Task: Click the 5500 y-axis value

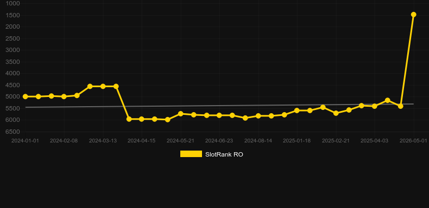Action: click(x=12, y=108)
